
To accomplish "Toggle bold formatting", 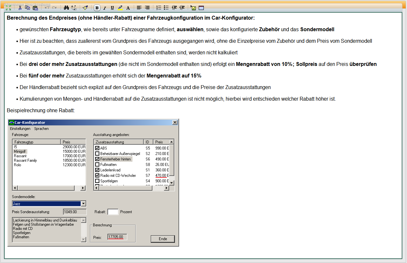I will coord(97,8).
